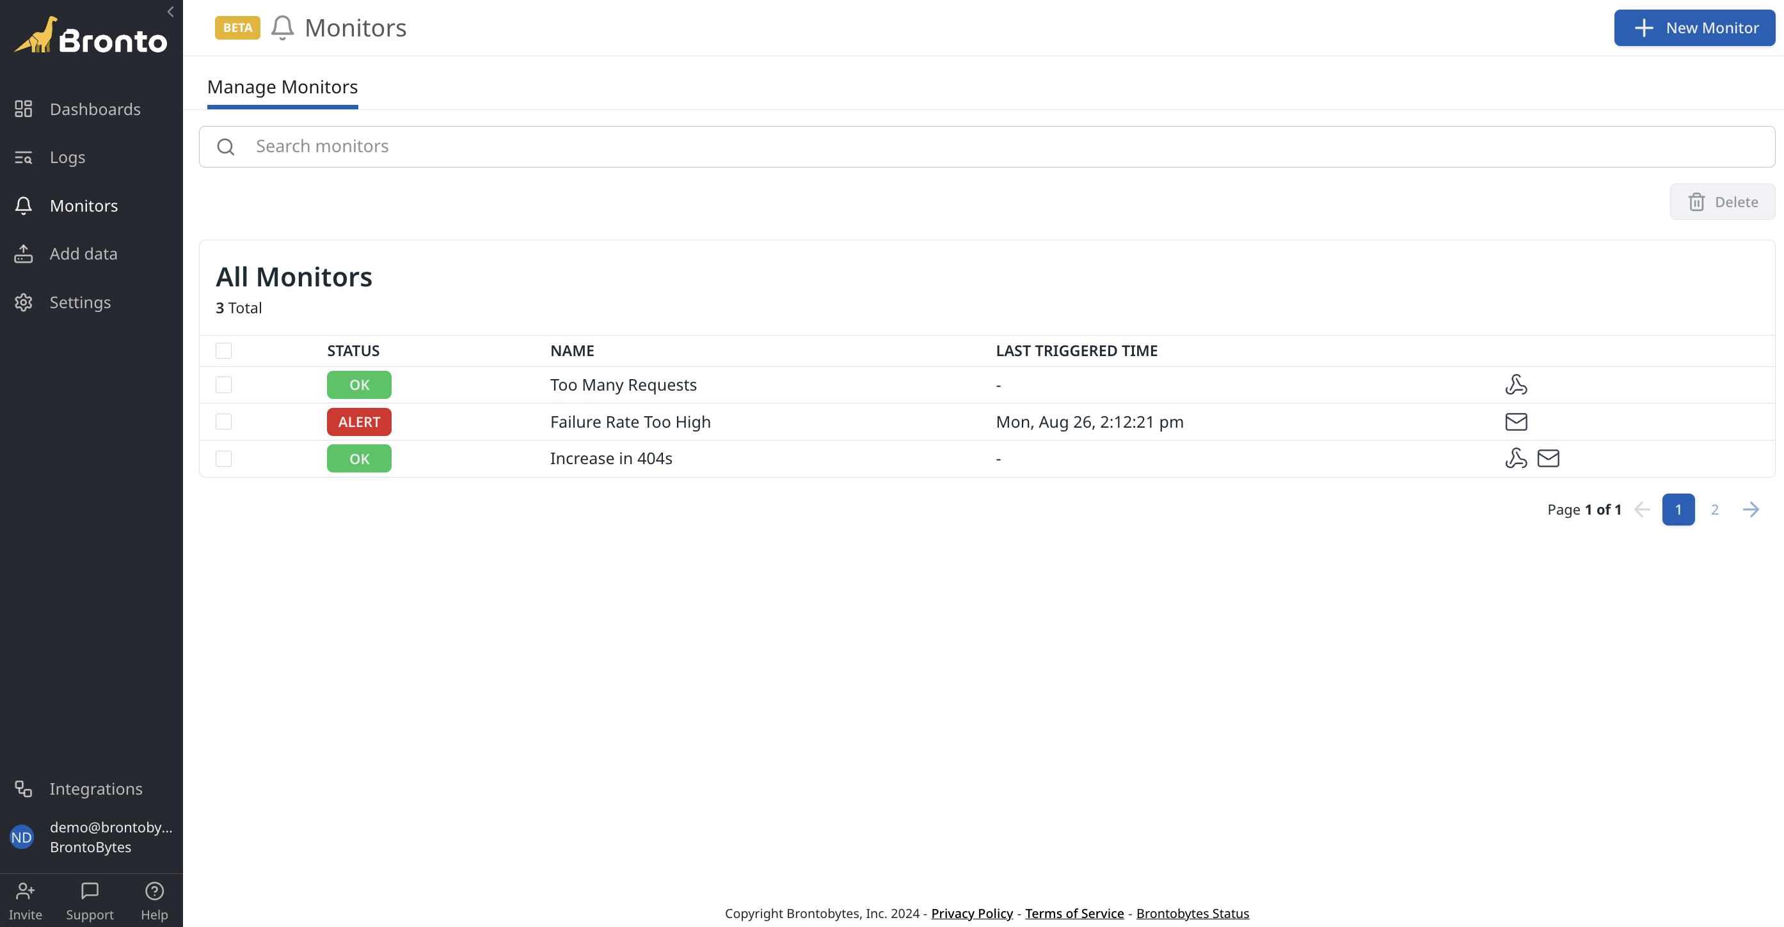Viewport: 1784px width, 927px height.
Task: Toggle the checkbox for Failure Rate Too High row
Action: tap(224, 421)
